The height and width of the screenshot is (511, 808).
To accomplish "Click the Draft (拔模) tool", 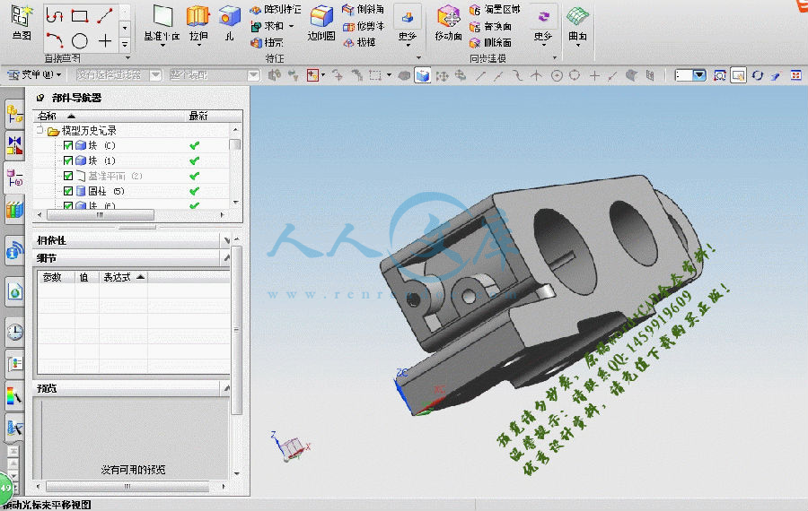I will [x=359, y=42].
